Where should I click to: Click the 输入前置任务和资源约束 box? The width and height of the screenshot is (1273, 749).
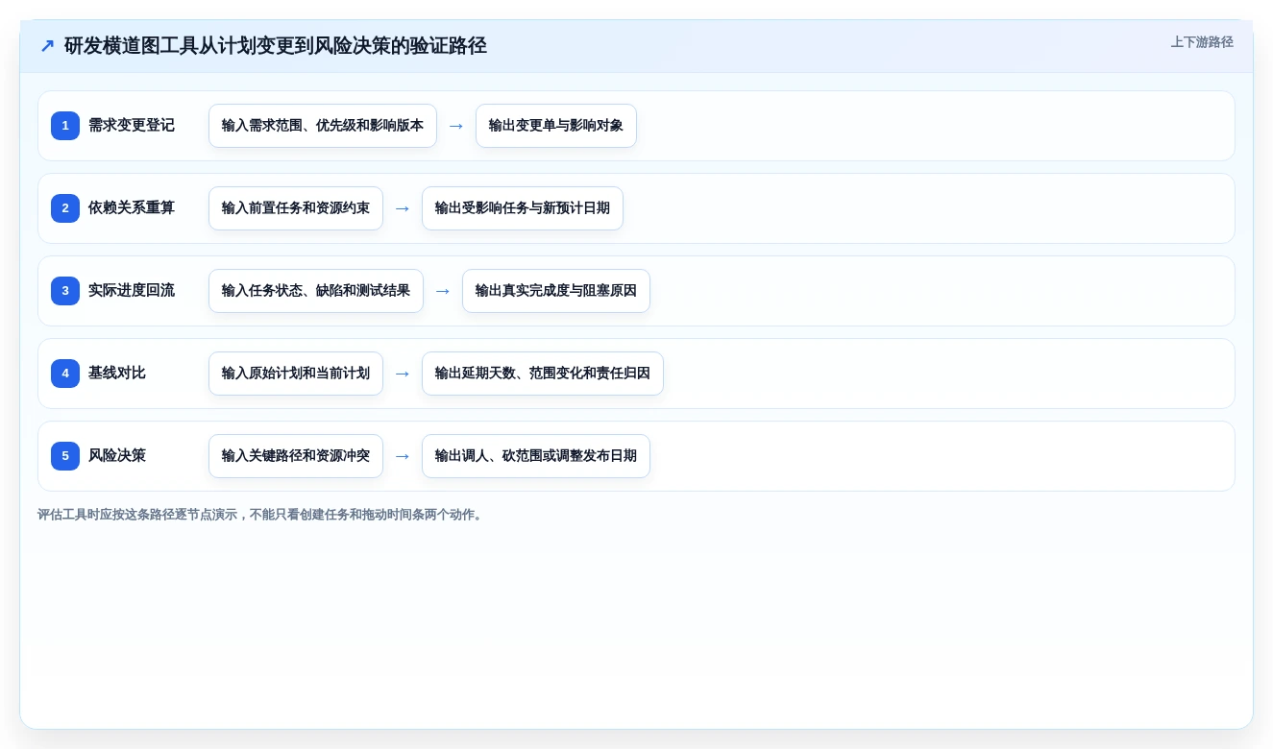(296, 208)
